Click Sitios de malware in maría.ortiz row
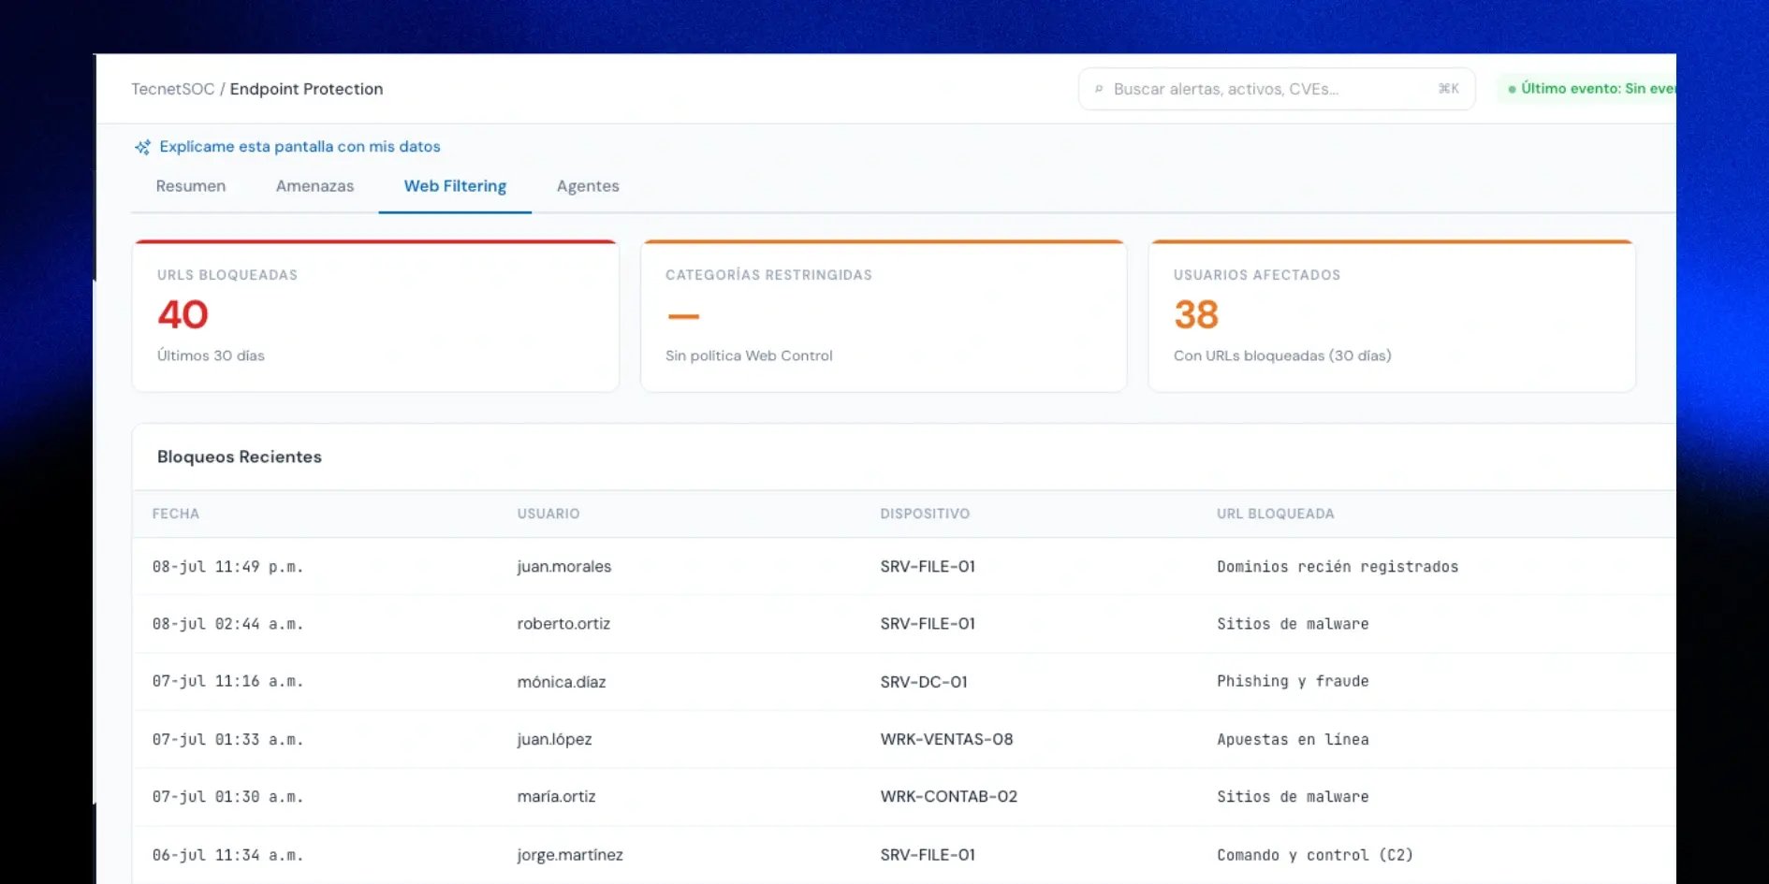The image size is (1769, 884). point(1293,797)
